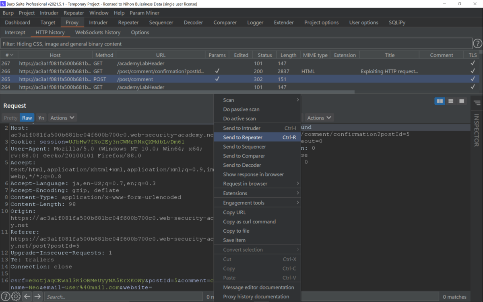This screenshot has height=302, width=483.
Task: Choose Save item
Action: pos(258,240)
